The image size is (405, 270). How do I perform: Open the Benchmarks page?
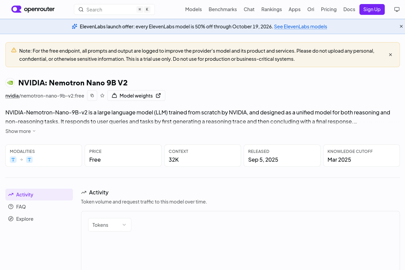(223, 9)
